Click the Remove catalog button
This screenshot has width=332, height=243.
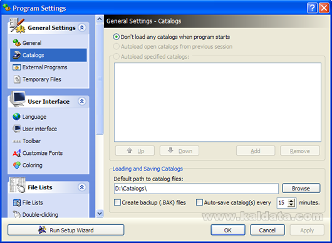tap(300, 151)
